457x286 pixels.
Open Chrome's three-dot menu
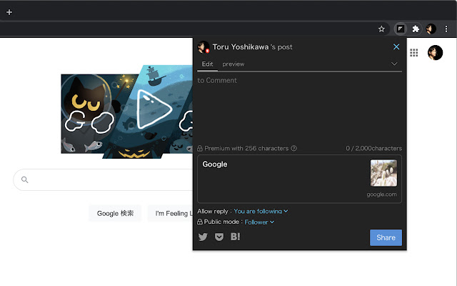coord(446,29)
